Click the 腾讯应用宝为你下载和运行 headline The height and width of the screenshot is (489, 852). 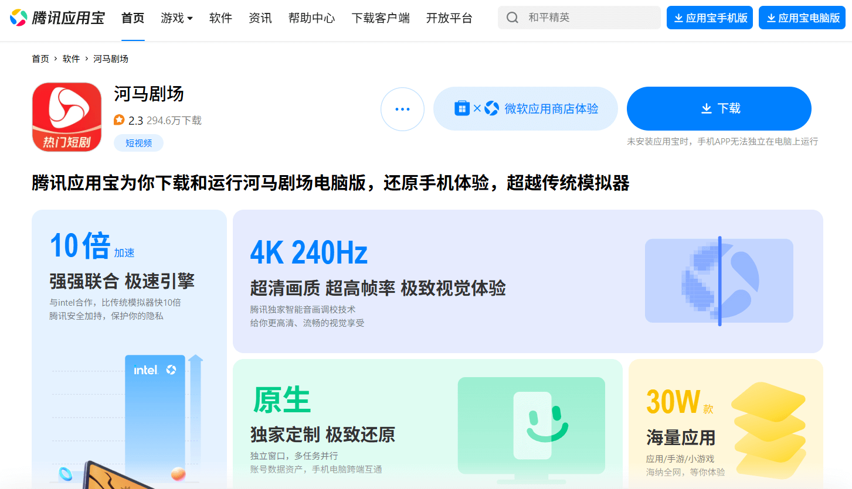point(331,183)
